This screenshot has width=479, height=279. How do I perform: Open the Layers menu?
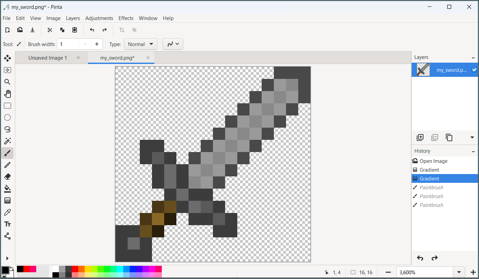(73, 18)
